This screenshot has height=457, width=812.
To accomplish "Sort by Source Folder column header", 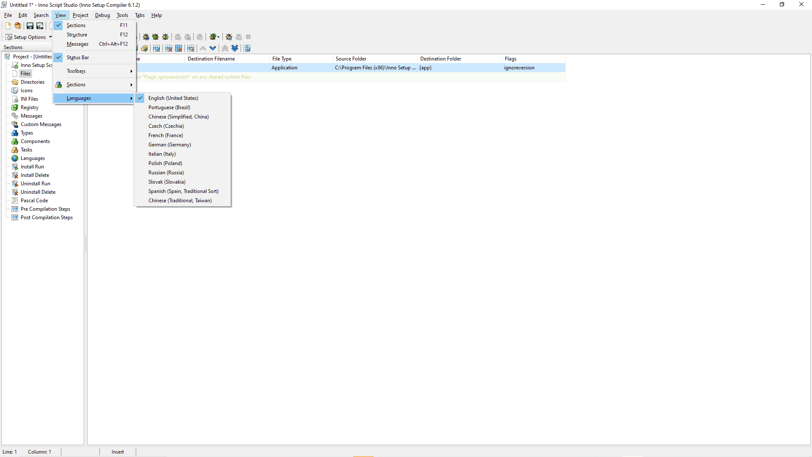I will (x=376, y=59).
